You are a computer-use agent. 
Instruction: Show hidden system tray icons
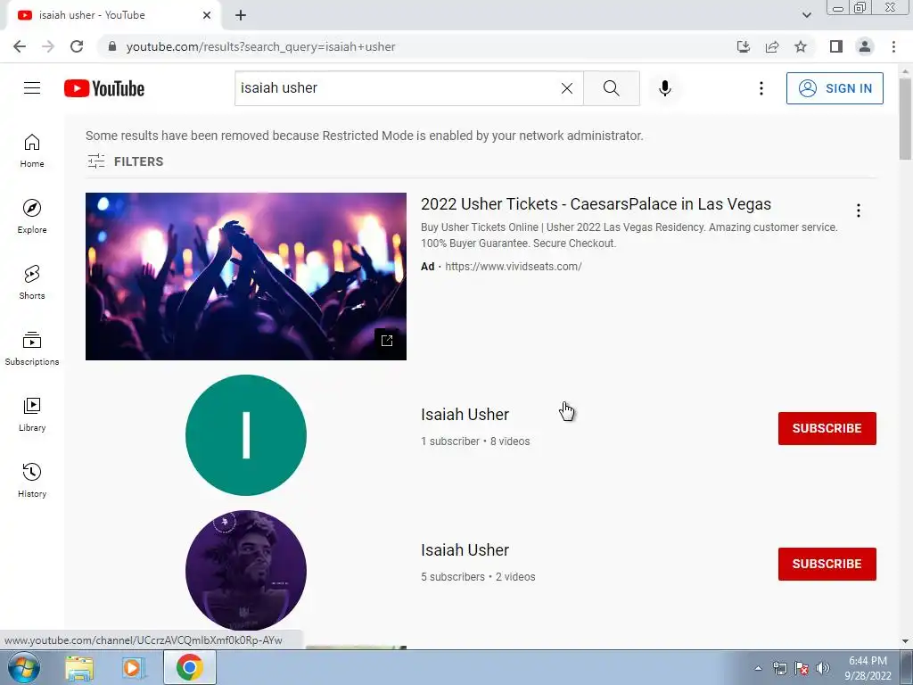tap(758, 668)
